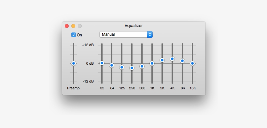Viewport: 267px width, 128px height.
Task: Click the 250 frequency label
Action: tap(132, 88)
